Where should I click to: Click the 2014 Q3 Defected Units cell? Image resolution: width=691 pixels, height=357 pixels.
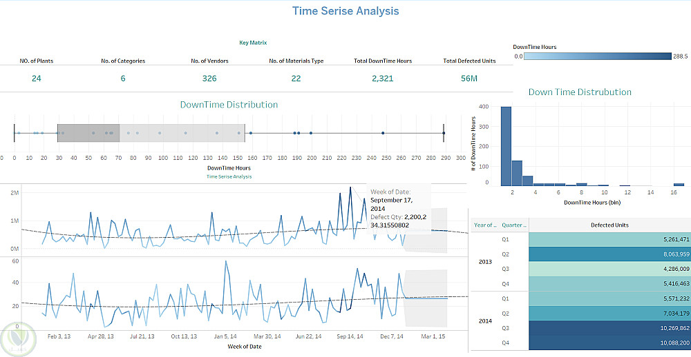610,328
